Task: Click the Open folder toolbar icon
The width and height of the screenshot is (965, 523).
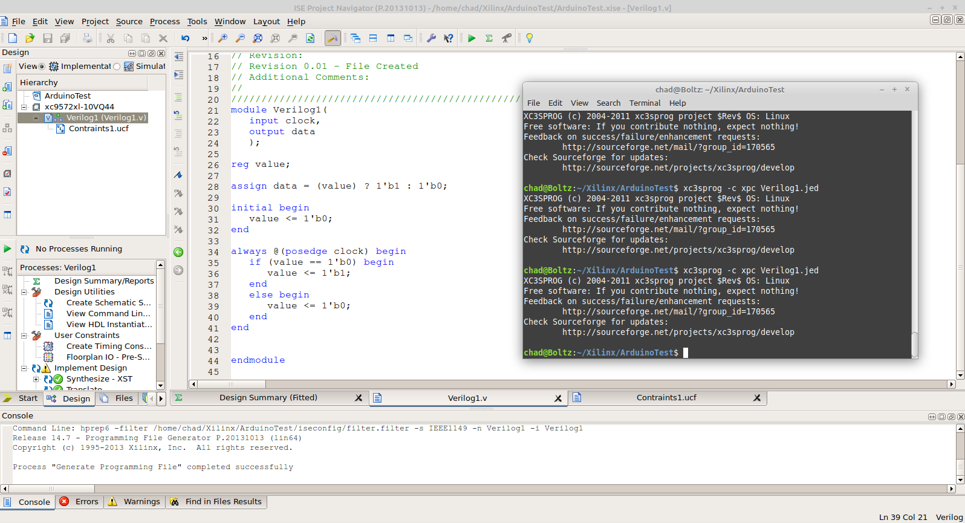Action: coord(30,38)
